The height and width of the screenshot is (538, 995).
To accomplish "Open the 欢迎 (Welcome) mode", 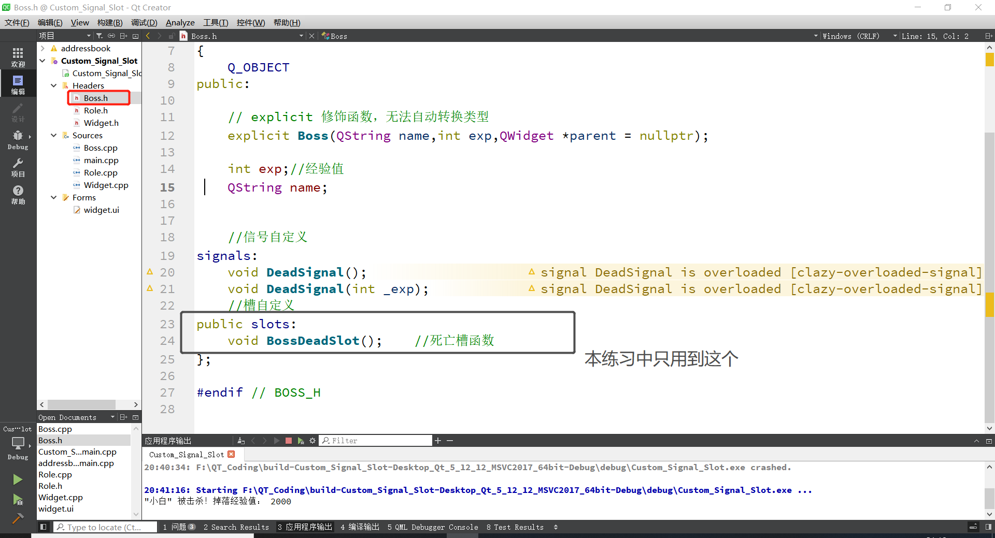I will pos(18,57).
